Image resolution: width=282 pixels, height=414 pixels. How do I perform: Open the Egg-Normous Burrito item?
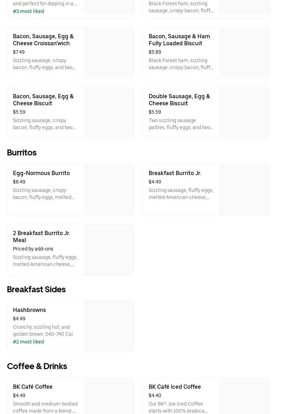click(41, 173)
